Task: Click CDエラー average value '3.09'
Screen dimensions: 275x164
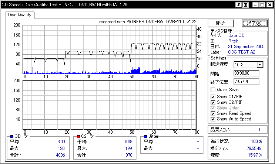Action: pos(61,142)
